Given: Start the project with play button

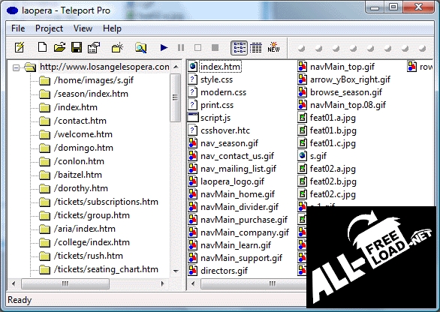Looking at the screenshot, I should point(164,48).
